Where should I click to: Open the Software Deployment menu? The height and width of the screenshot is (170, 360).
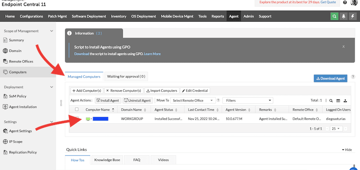pyautogui.click(x=89, y=16)
